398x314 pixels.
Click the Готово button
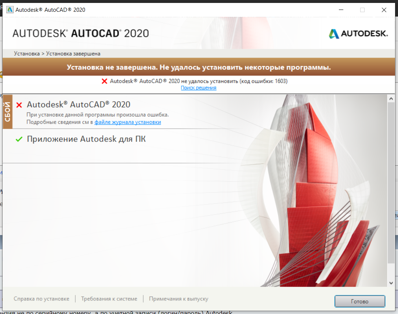360,301
